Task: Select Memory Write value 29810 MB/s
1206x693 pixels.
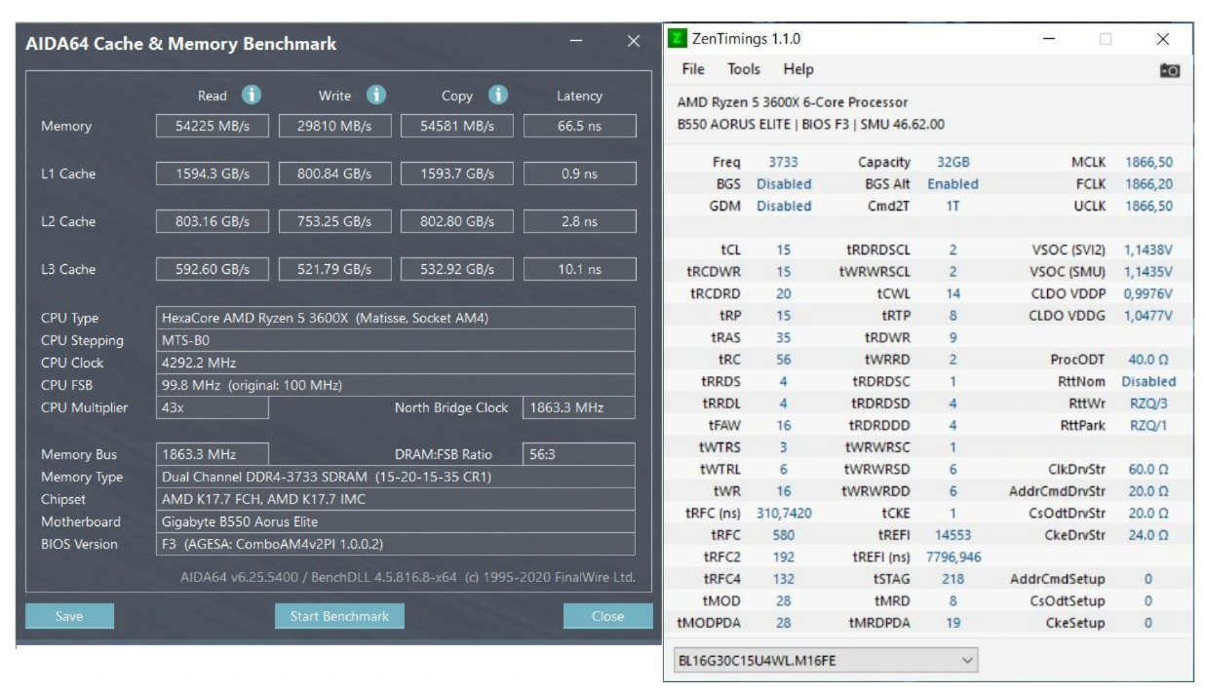Action: pos(335,126)
